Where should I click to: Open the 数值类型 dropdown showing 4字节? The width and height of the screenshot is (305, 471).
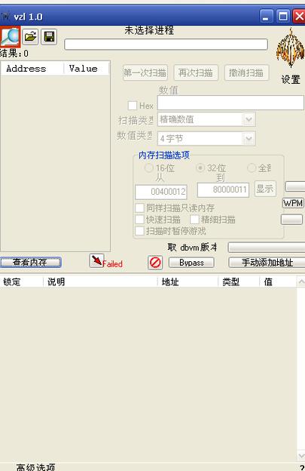(206, 138)
